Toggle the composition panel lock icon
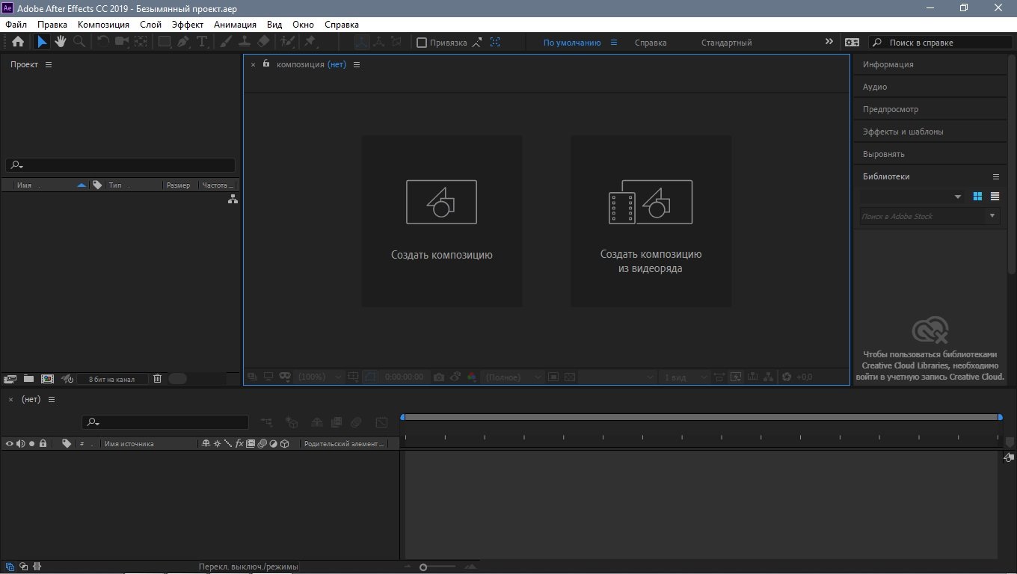This screenshot has width=1017, height=574. pos(266,64)
